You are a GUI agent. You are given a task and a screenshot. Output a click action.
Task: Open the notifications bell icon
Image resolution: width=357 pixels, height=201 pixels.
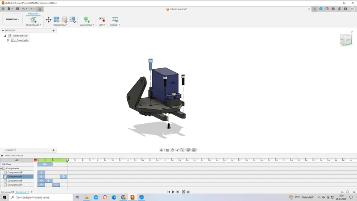tap(340, 9)
